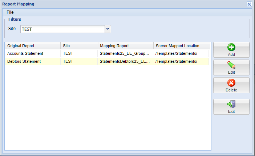Click the Add button label

point(231,54)
